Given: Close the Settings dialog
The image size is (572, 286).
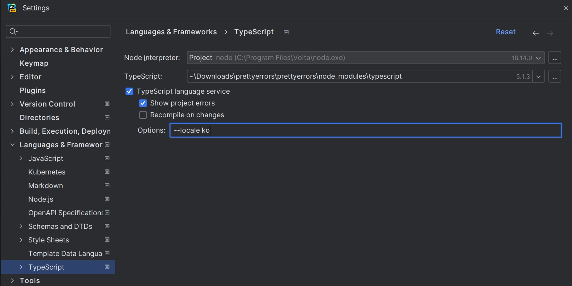Looking at the screenshot, I should point(566,8).
